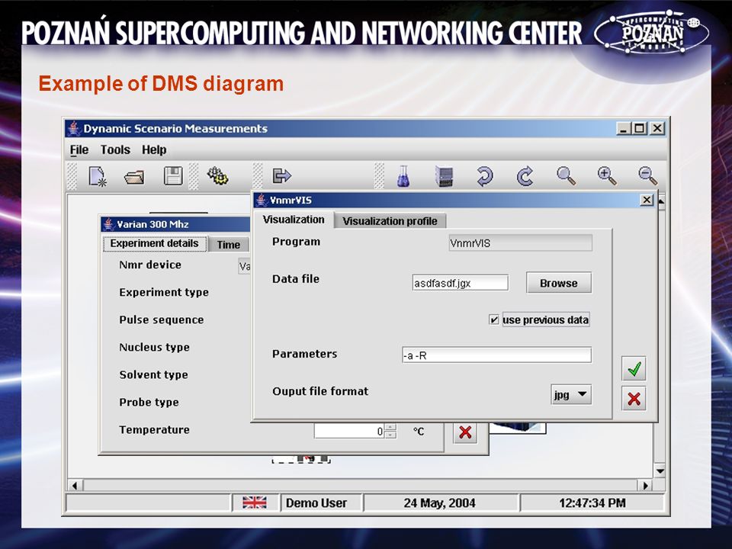
Task: Click the plain magnifying glass icon
Action: click(x=566, y=176)
